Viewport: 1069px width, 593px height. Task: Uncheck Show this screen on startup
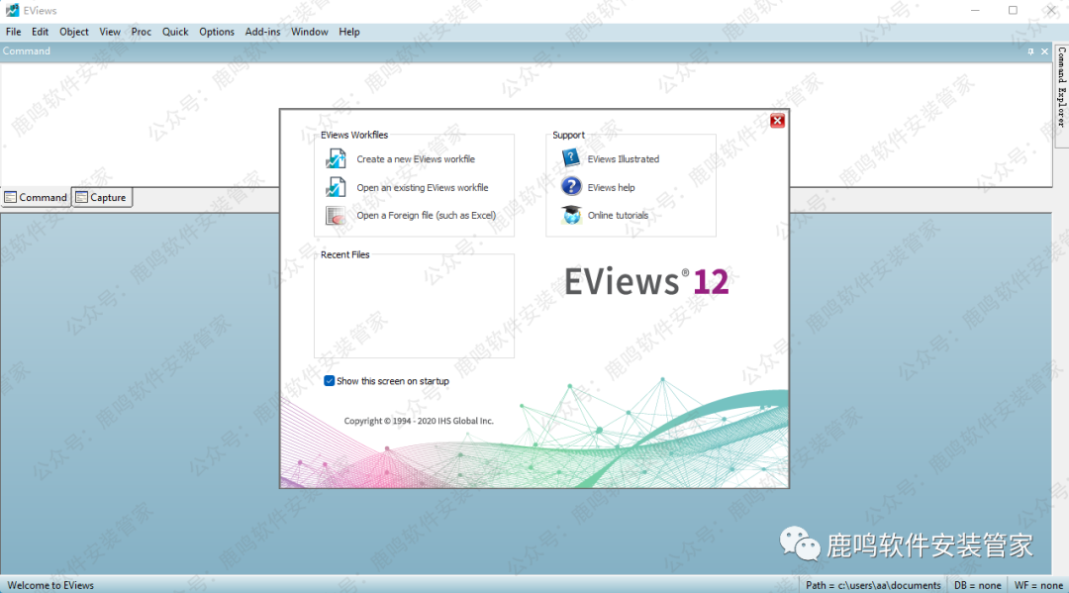coord(330,381)
